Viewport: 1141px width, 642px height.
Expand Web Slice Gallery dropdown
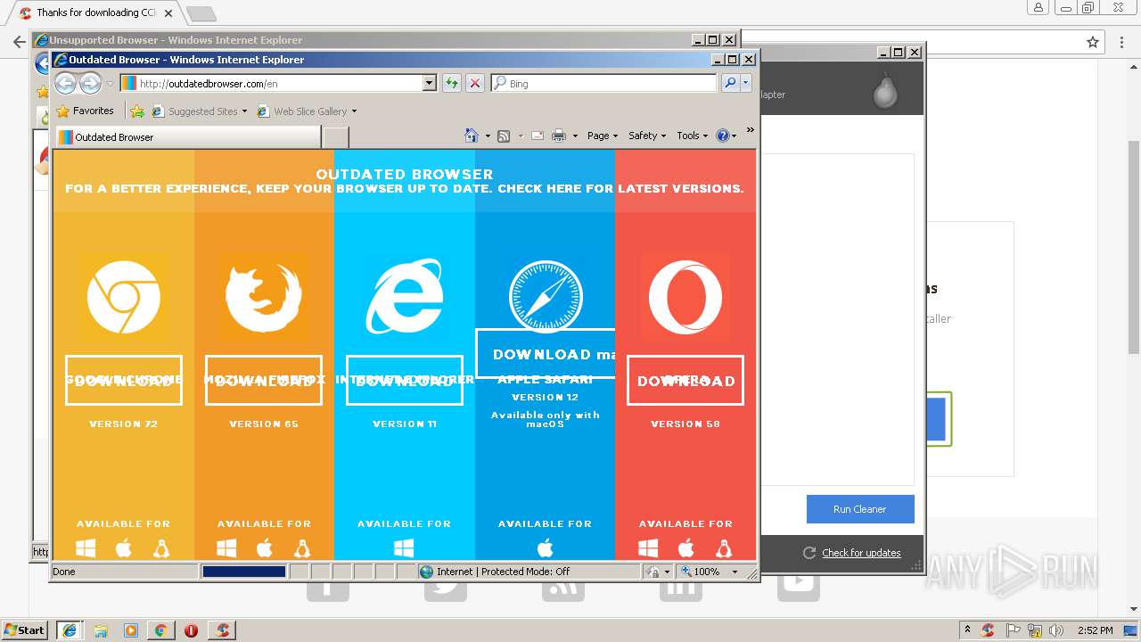[354, 111]
